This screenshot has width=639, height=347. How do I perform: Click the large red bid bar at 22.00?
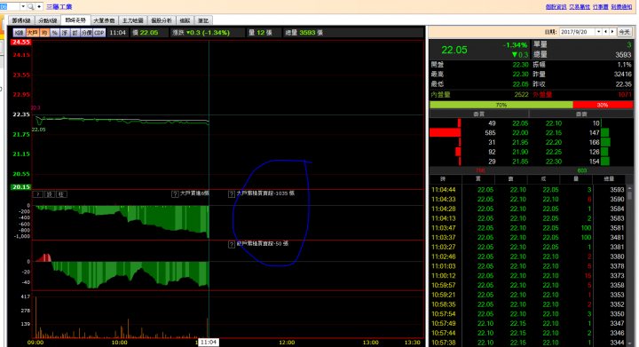click(445, 133)
